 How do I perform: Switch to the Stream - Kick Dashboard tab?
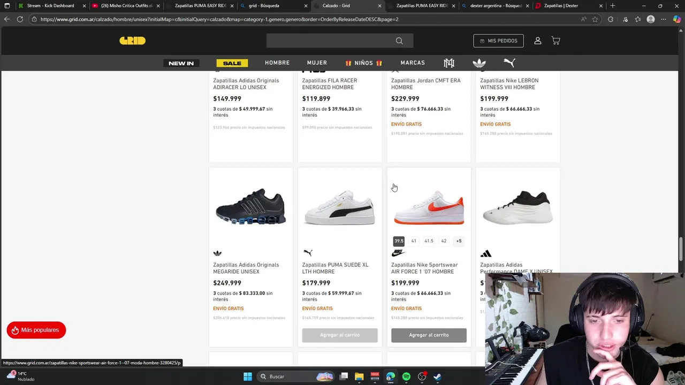[50, 6]
